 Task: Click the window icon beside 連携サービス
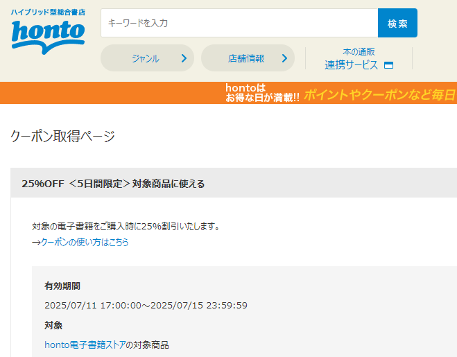388,65
